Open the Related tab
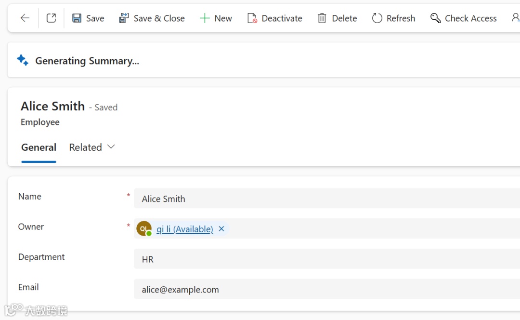Screen dimensions: 520x320 click(x=85, y=147)
